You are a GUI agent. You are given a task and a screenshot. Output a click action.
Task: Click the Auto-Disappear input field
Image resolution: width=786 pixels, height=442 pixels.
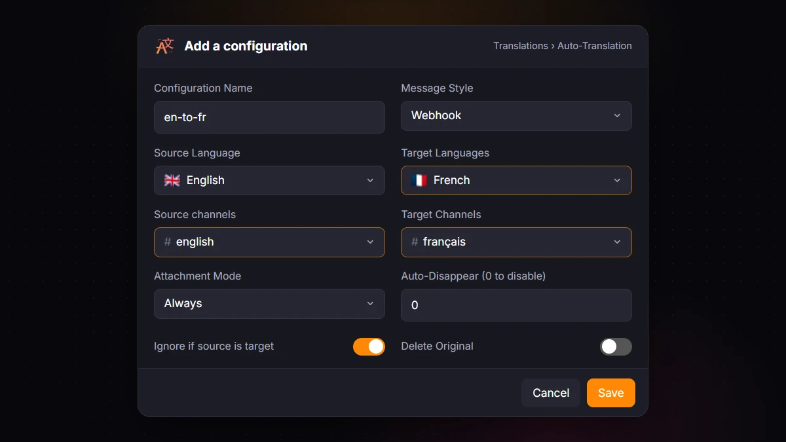click(516, 305)
